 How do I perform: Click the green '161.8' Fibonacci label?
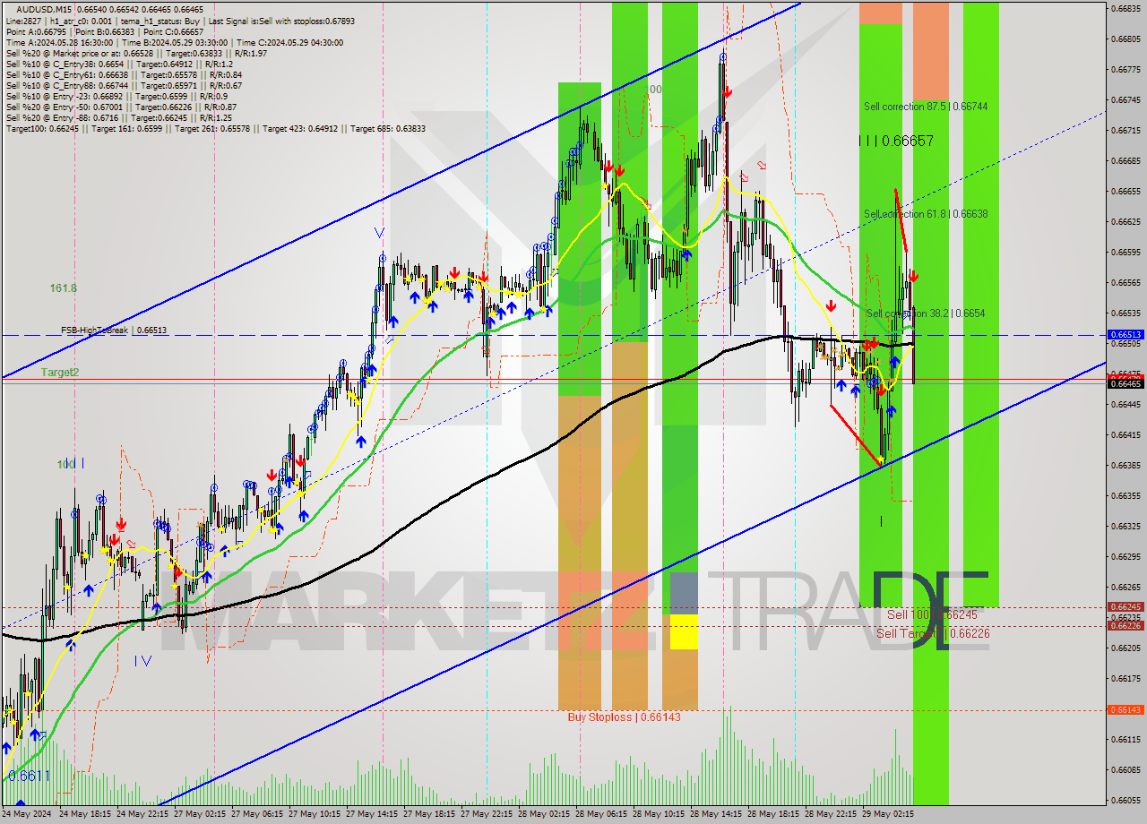pyautogui.click(x=63, y=288)
